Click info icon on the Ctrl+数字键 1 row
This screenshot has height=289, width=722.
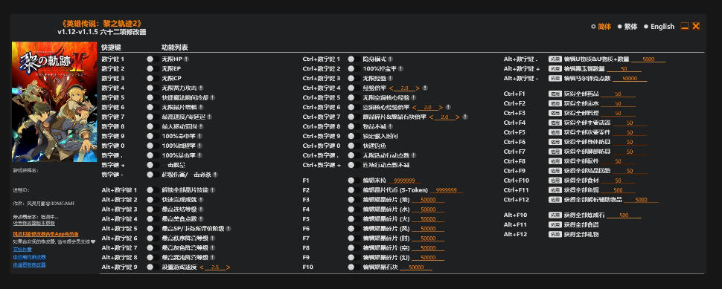tap(391, 59)
